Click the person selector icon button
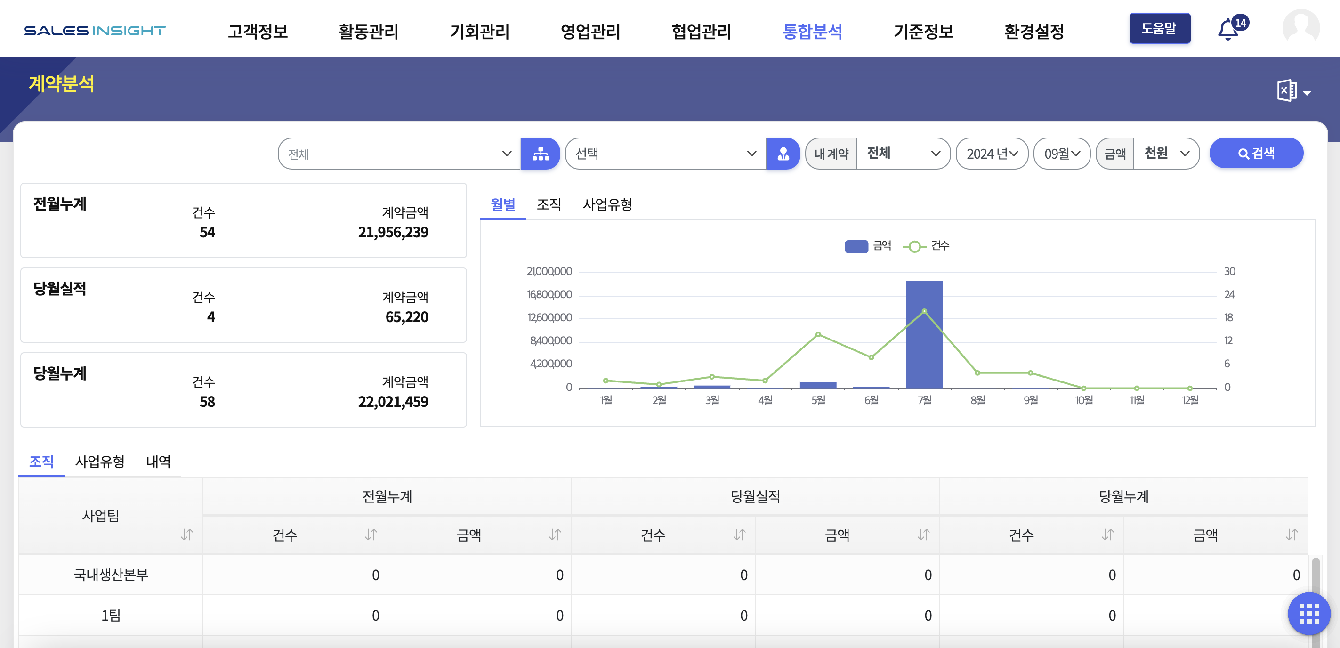1340x648 pixels. [x=783, y=154]
